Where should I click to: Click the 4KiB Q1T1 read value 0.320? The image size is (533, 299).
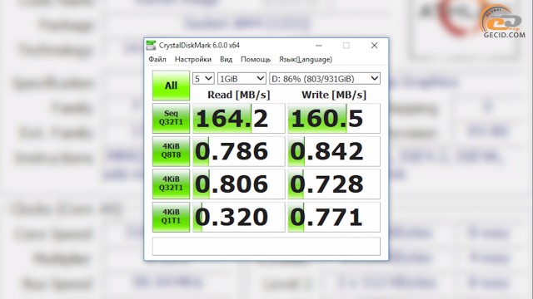(239, 217)
